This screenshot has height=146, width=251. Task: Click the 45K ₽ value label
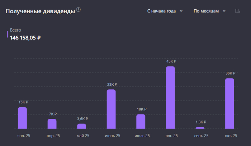click(x=171, y=61)
